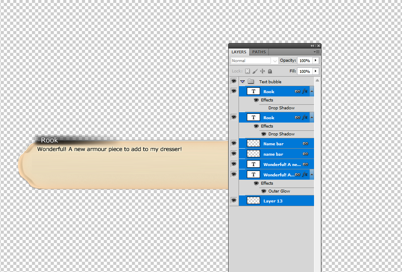Enable lock position move icon

263,71
